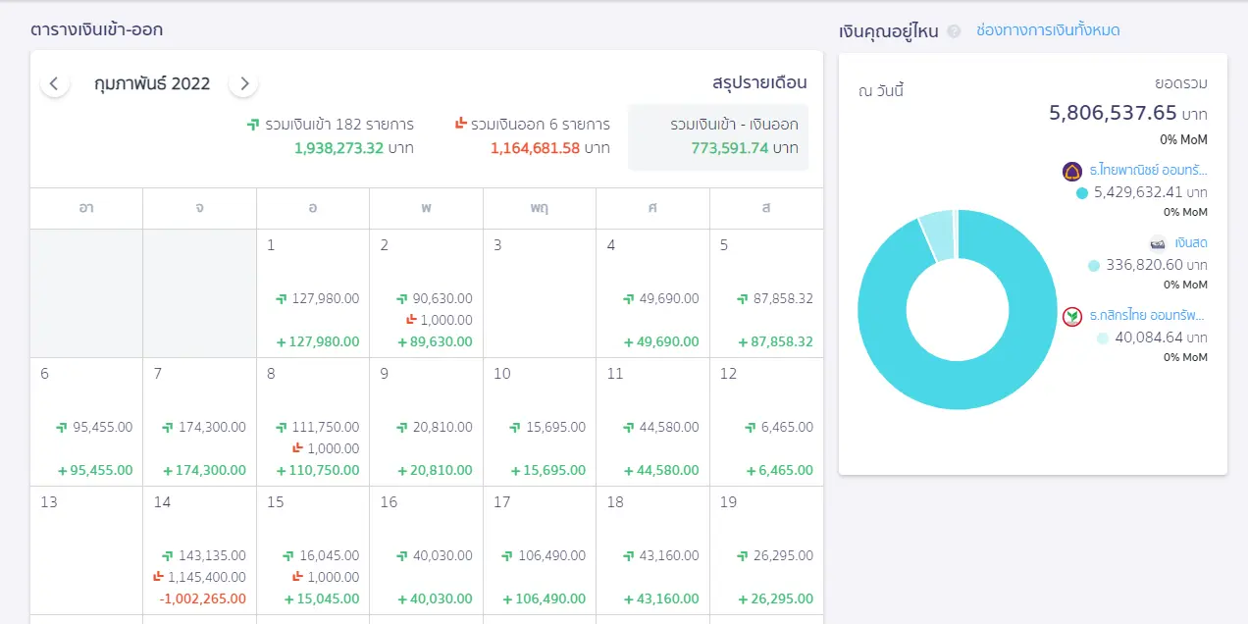This screenshot has width=1248, height=624.
Task: Click red expense arrow icon on day 14
Action: pyautogui.click(x=158, y=577)
